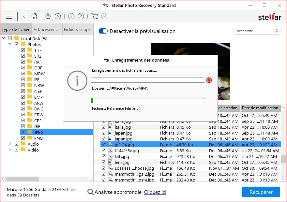This screenshot has height=202, width=287.
Task: Click scroll right arrow of tree panel
Action: (x=90, y=179)
